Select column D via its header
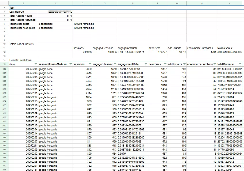Screen dimensions: 244x171 [x=105, y=3]
